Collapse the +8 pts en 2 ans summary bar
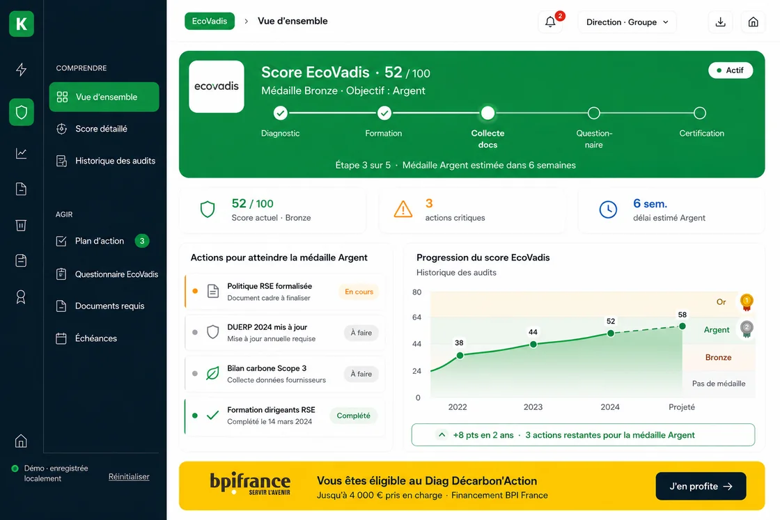The image size is (780, 520). (442, 434)
